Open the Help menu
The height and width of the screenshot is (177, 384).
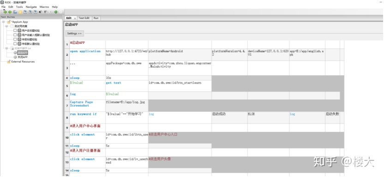pos(54,7)
